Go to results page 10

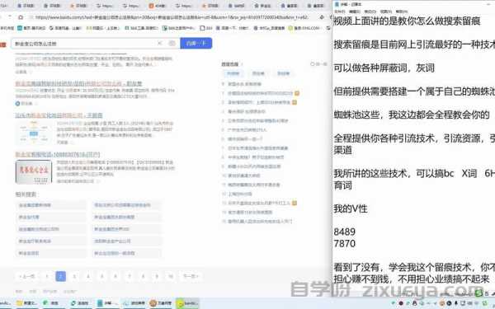(171, 276)
